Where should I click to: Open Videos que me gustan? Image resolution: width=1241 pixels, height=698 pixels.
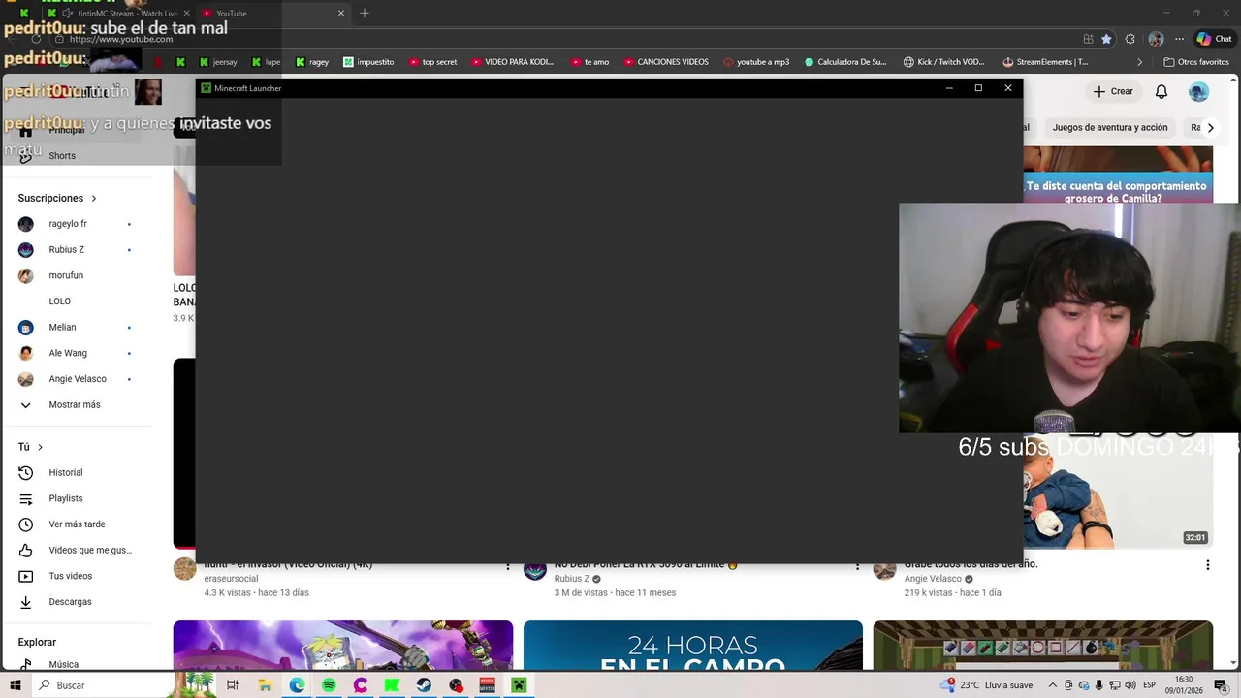[78, 550]
